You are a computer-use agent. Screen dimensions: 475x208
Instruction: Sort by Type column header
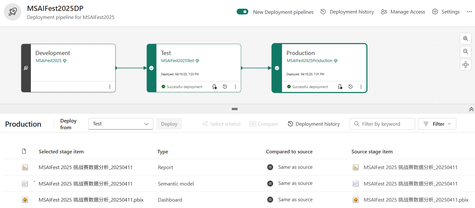(163, 152)
